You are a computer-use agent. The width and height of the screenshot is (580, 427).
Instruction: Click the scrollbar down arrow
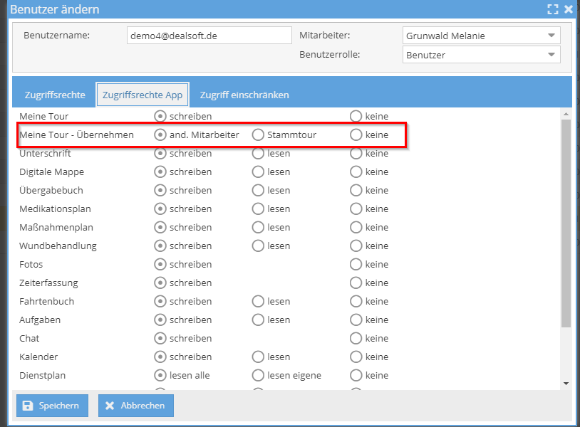[566, 384]
